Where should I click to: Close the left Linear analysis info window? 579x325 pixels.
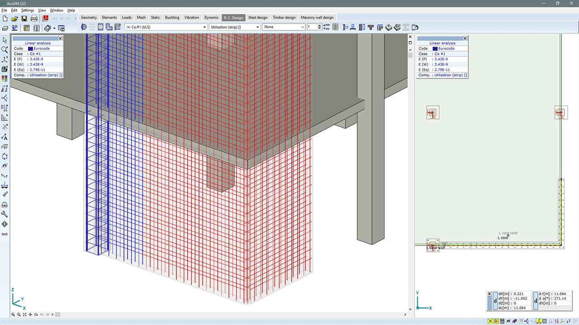[60, 38]
